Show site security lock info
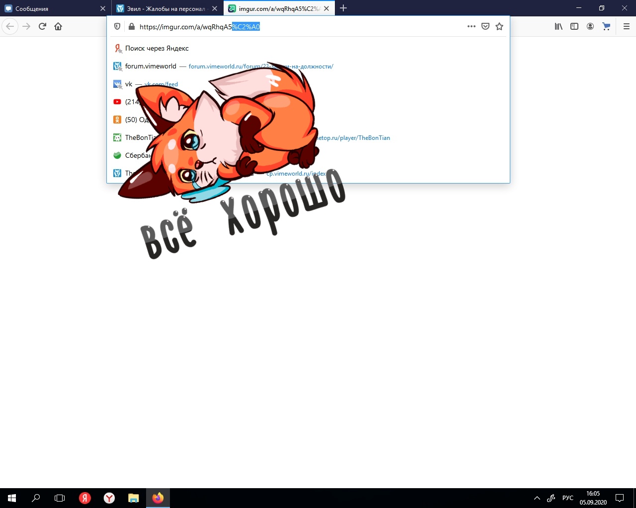This screenshot has width=636, height=508. (x=131, y=26)
